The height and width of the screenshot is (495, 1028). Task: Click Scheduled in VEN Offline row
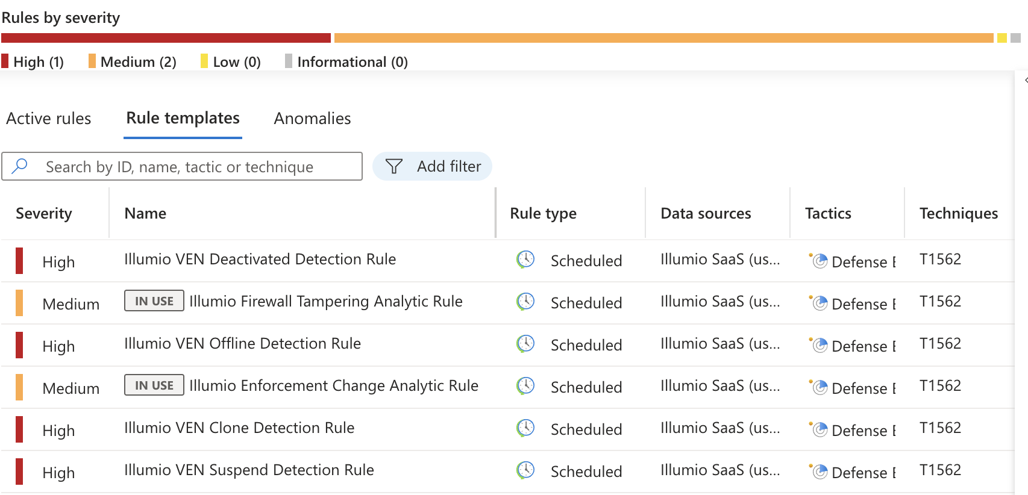(586, 345)
